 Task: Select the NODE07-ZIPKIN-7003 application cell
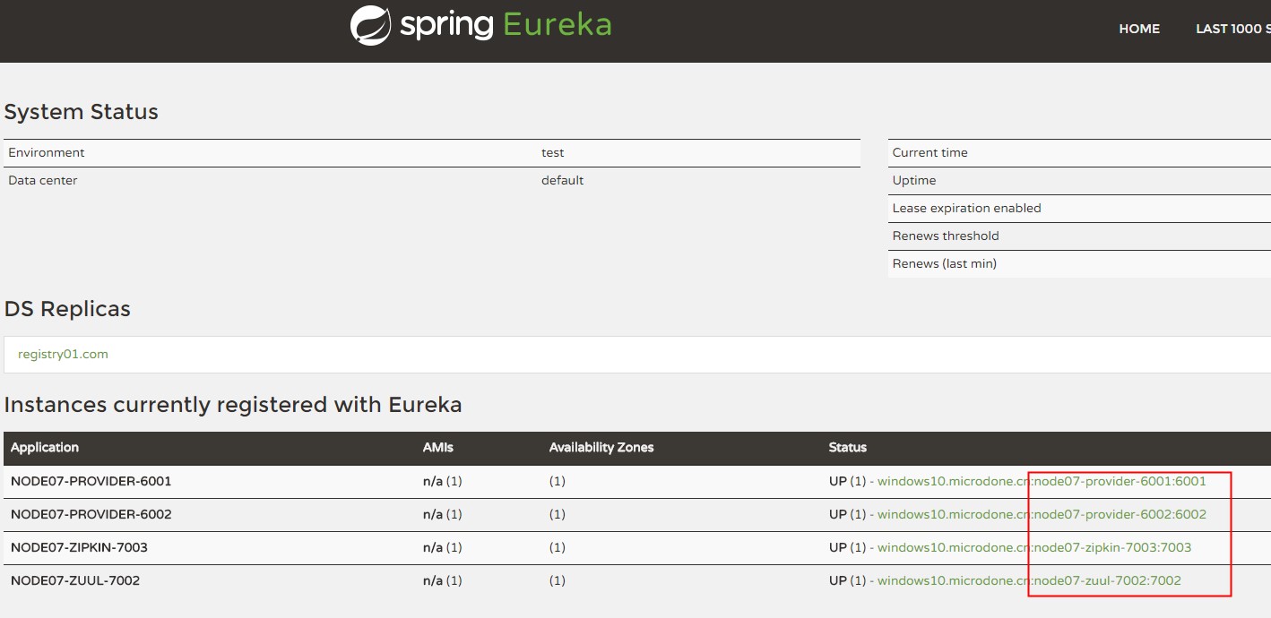[79, 547]
